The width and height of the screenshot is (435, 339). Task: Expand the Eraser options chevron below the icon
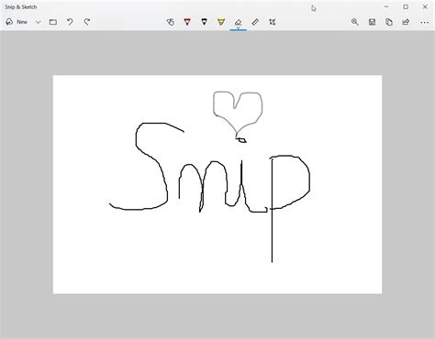pyautogui.click(x=238, y=28)
